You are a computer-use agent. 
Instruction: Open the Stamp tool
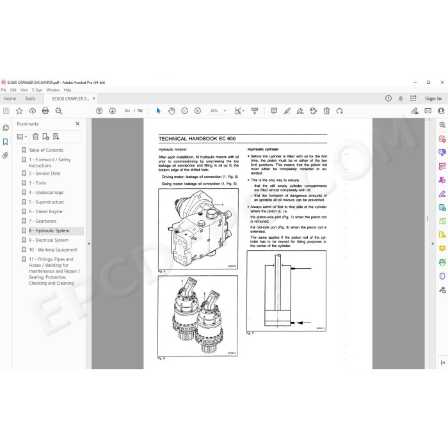(314, 111)
